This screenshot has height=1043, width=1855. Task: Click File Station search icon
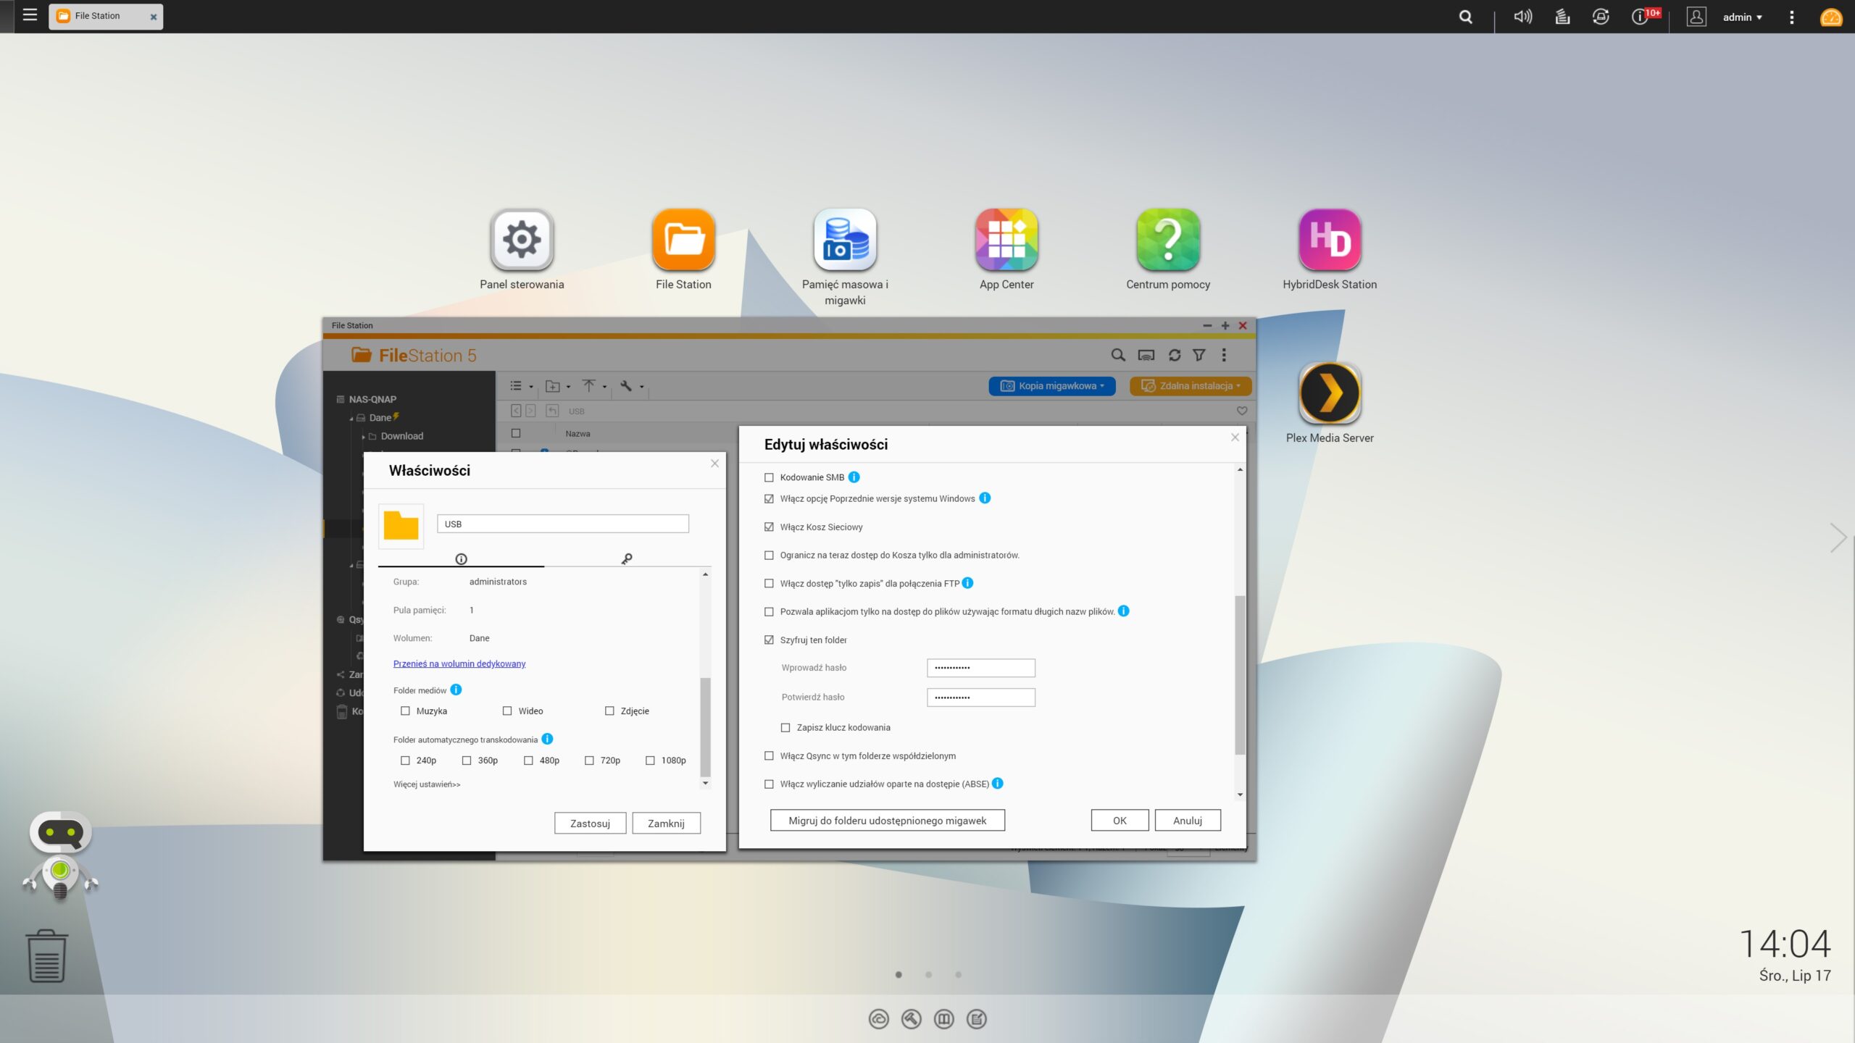click(x=1118, y=355)
